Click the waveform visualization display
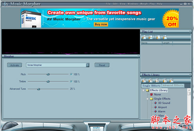This screenshot has width=194, height=131. tap(71, 42)
